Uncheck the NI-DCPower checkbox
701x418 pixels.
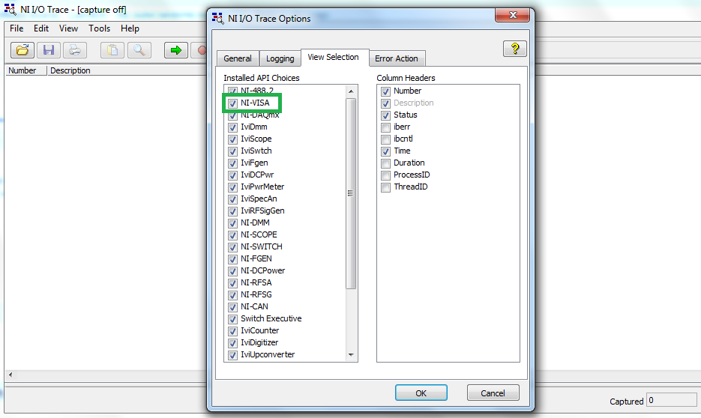tap(232, 271)
